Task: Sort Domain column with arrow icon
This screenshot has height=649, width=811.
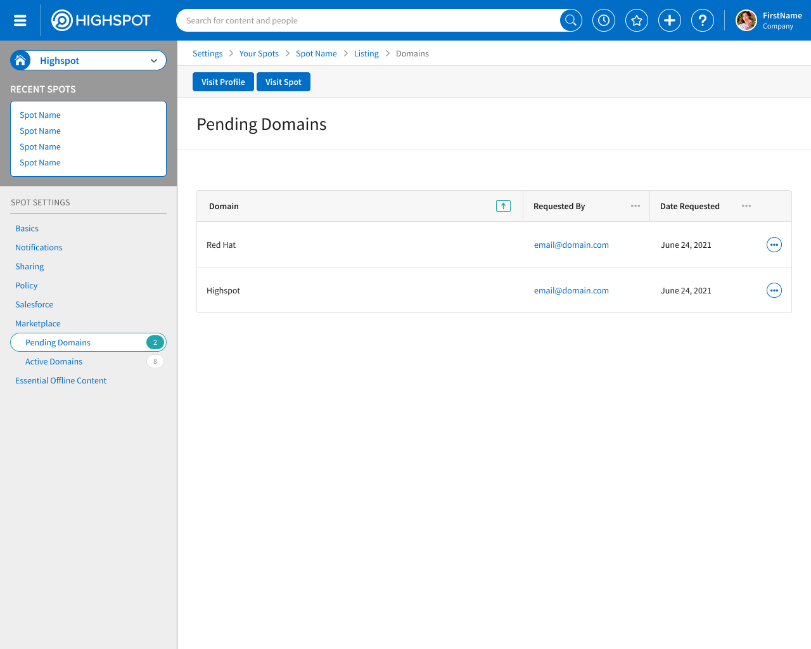Action: [x=503, y=206]
